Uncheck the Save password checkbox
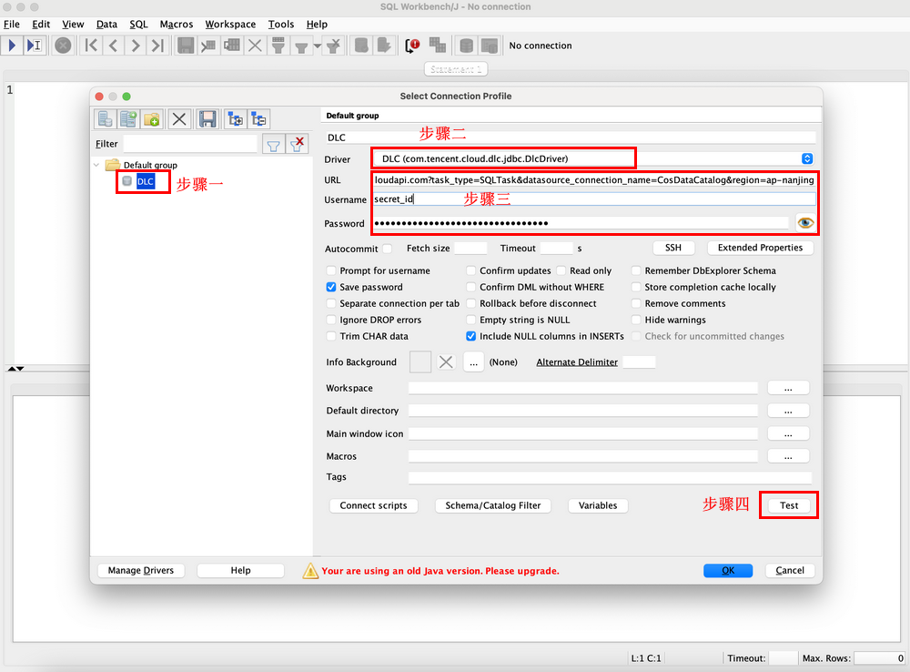 point(331,288)
